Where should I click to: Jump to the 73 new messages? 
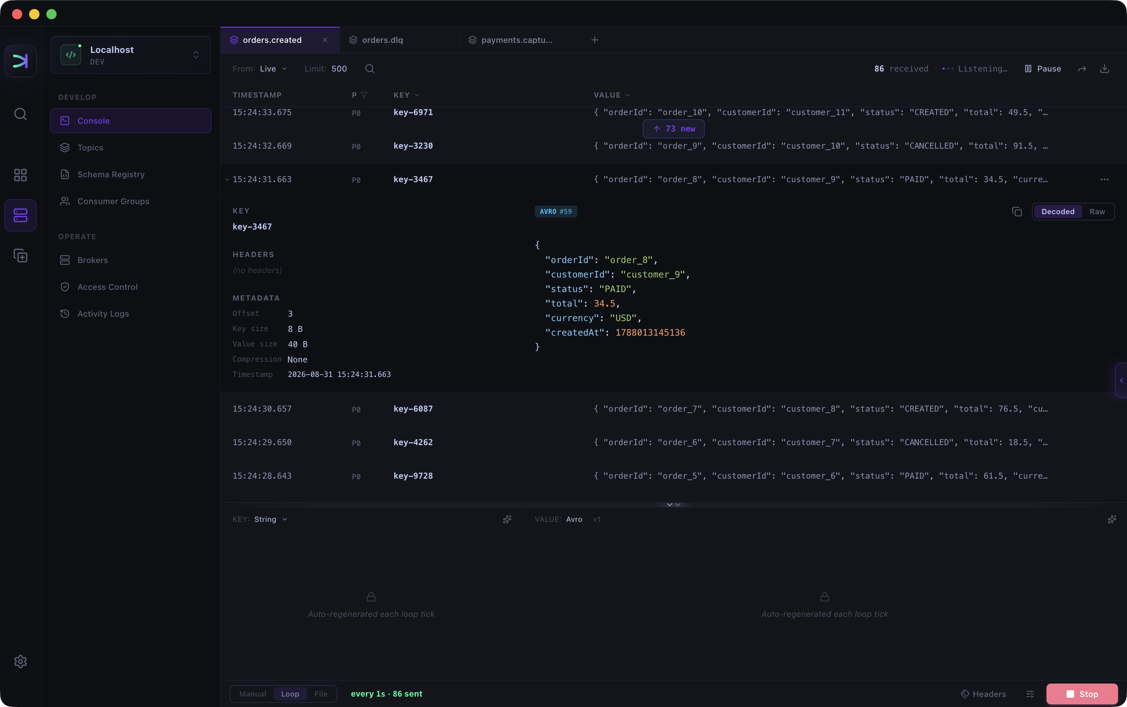pos(674,129)
